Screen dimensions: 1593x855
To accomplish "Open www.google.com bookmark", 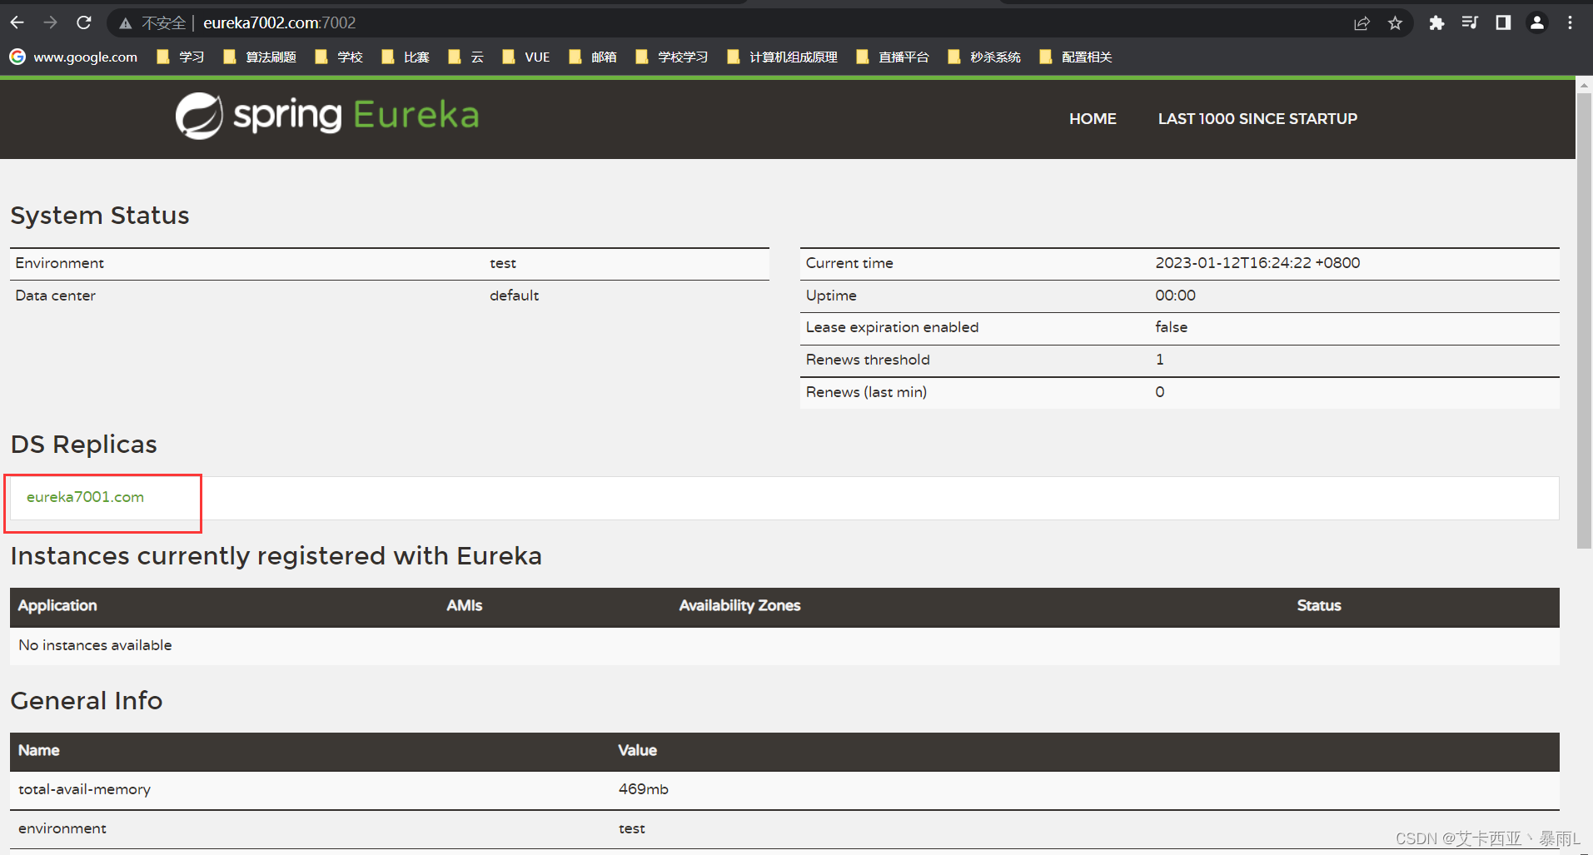I will click(x=73, y=57).
